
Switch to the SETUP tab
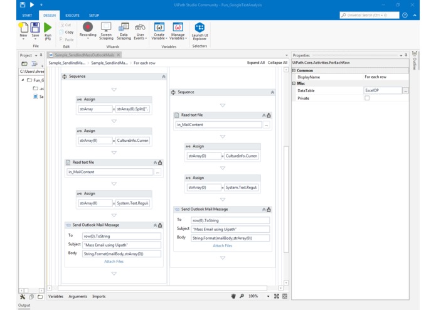(94, 15)
